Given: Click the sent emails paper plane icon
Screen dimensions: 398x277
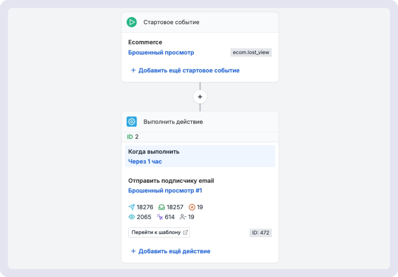Looking at the screenshot, I should click(x=131, y=207).
